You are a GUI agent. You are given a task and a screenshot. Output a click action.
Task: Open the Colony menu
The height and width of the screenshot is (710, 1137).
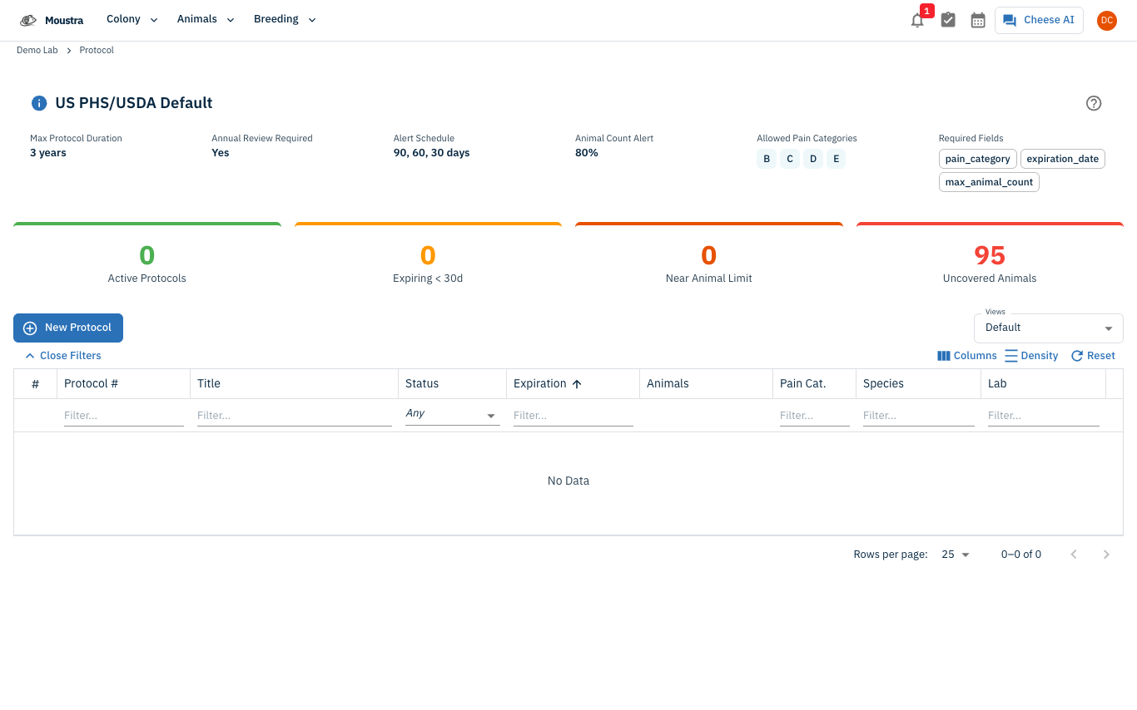[x=132, y=20]
